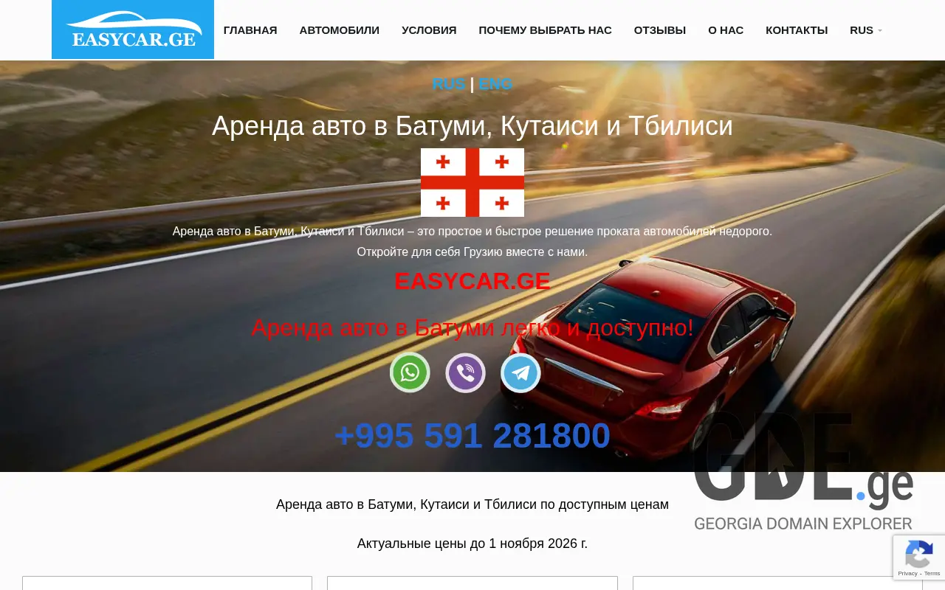Screen dimensions: 945x590
Task: Expand the RUS language dropdown
Action: [x=864, y=29]
